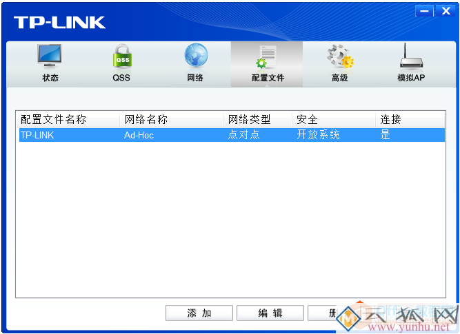Sort by 安全 column header
The width and height of the screenshot is (460, 334).
click(334, 119)
